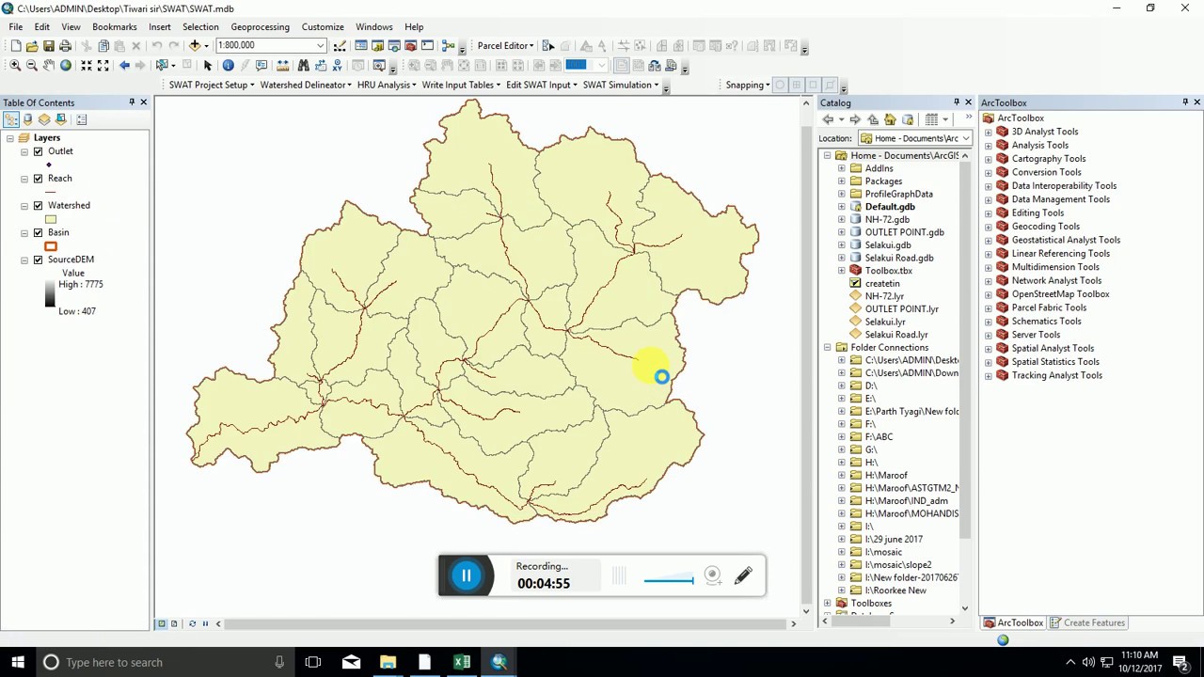Click List By Visibility in contents

click(x=44, y=119)
